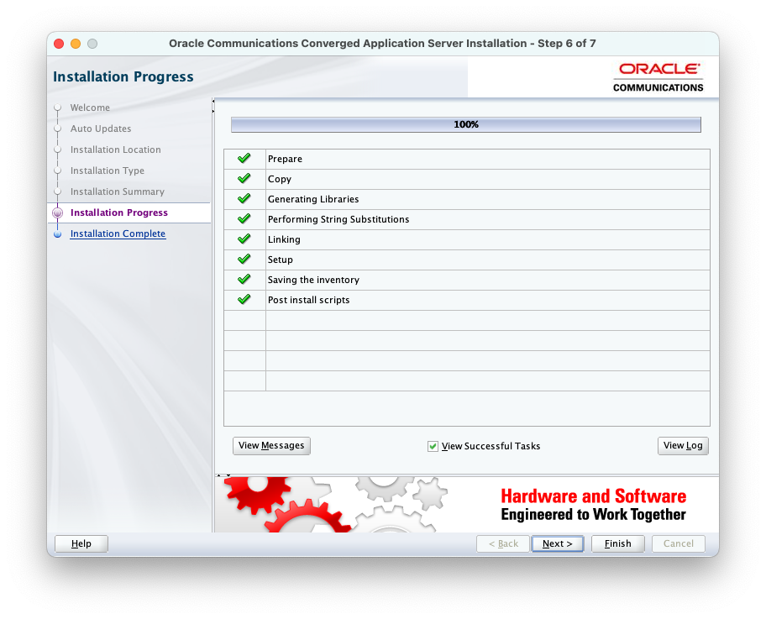Screen dimensions: 766x619
Task: Click the checkmark next to Performing String Substitutions
Action: tap(244, 218)
